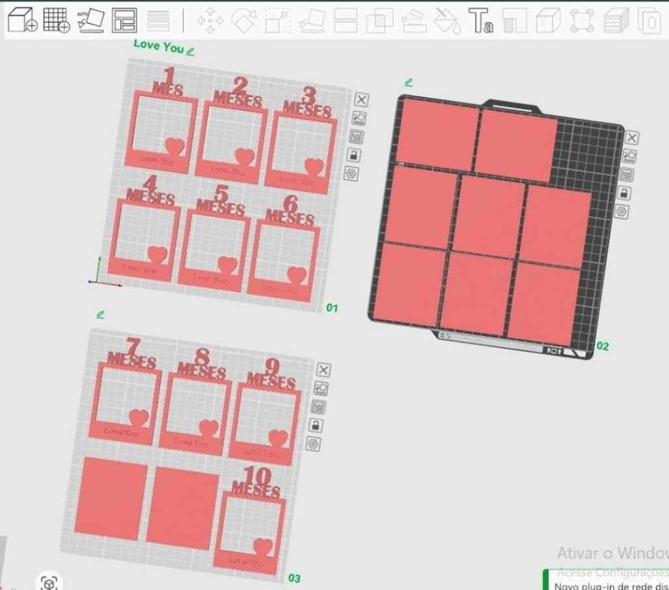Run Auto orient from the toolbar
This screenshot has width=669, height=590.
coord(90,20)
